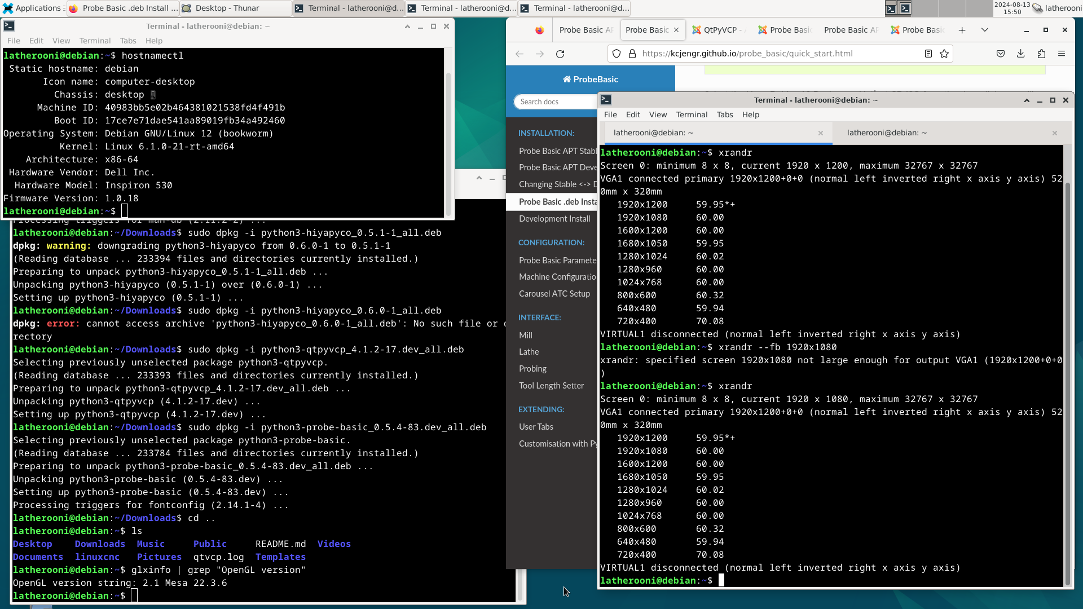Switch to second latherooni@debian terminal tab

pyautogui.click(x=887, y=133)
